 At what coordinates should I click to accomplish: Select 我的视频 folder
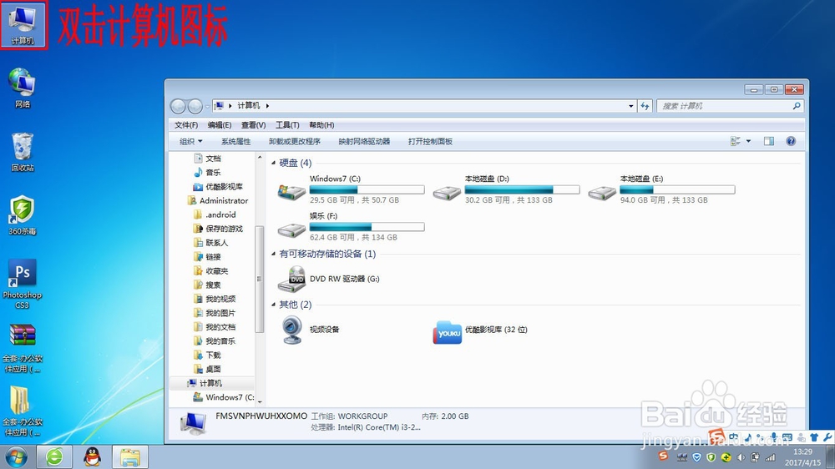pos(215,300)
